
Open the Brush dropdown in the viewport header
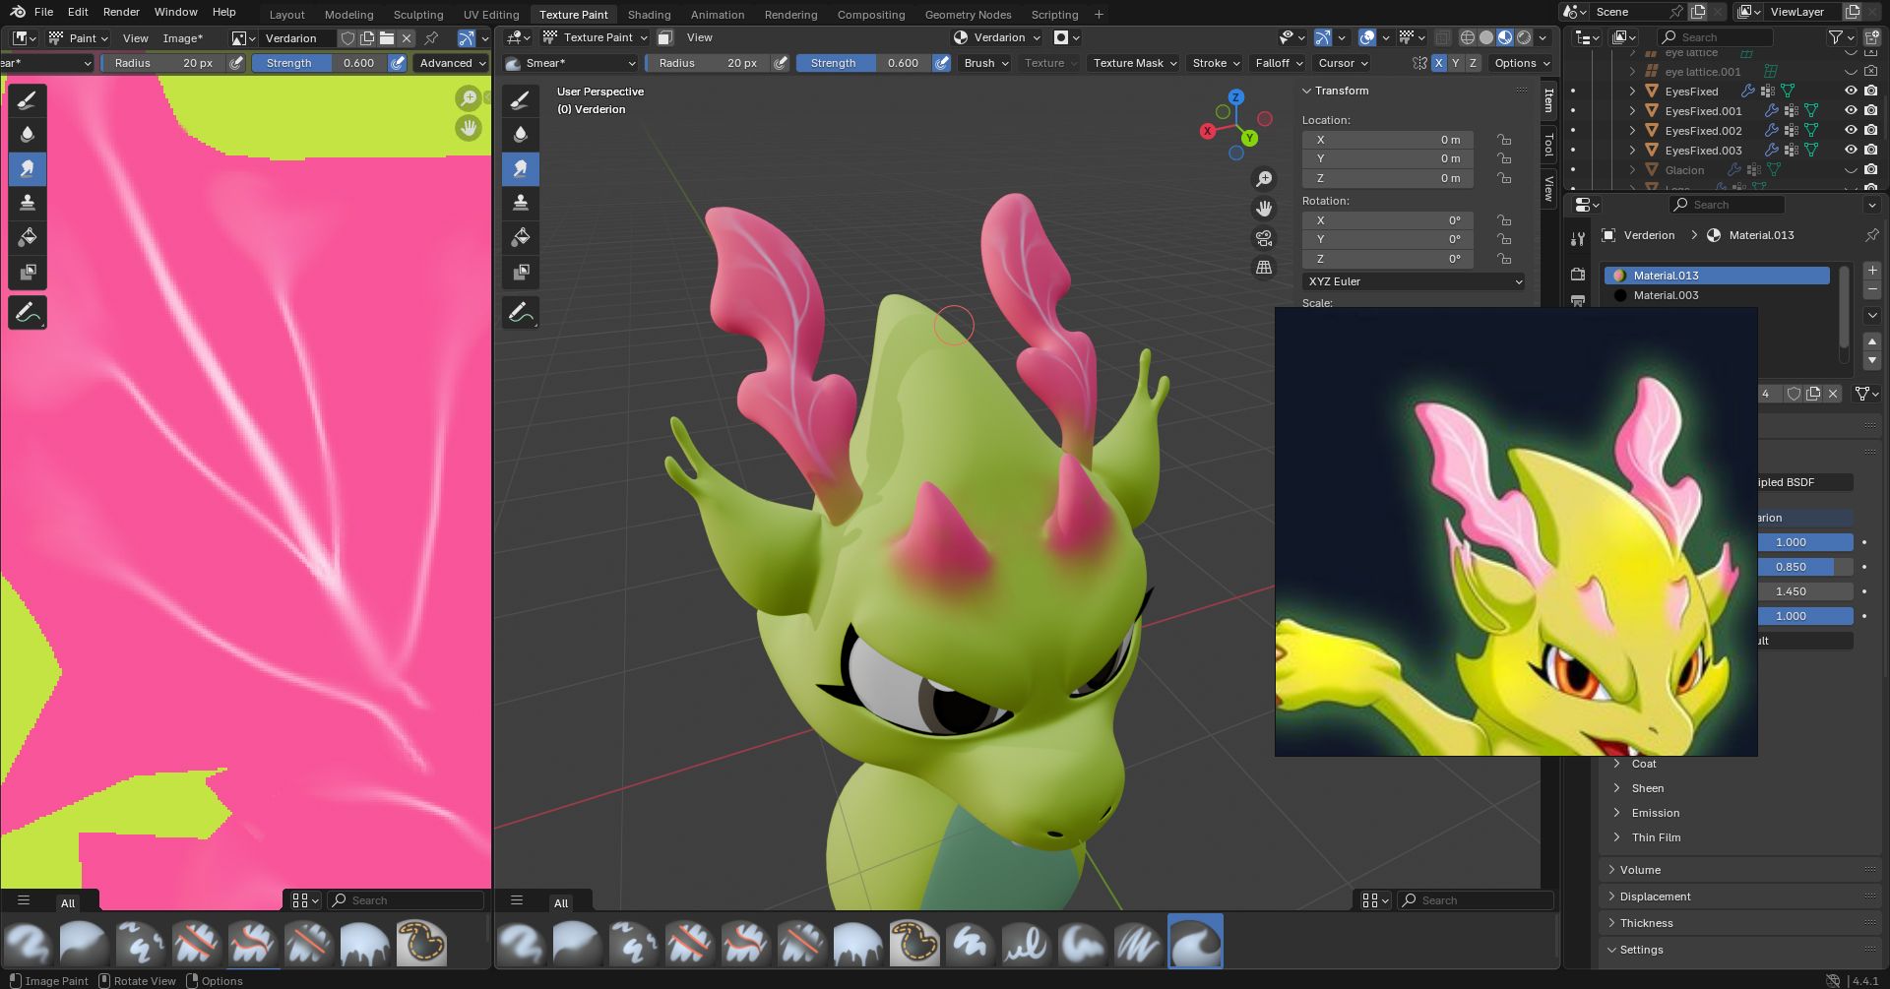point(986,63)
